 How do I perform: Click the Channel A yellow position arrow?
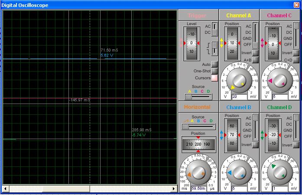222,43
